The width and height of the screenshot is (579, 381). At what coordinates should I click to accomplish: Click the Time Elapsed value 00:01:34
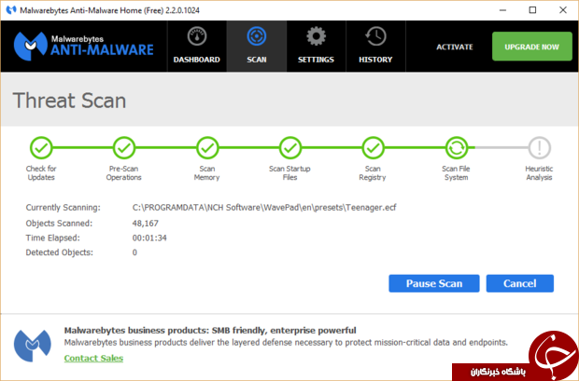point(149,238)
